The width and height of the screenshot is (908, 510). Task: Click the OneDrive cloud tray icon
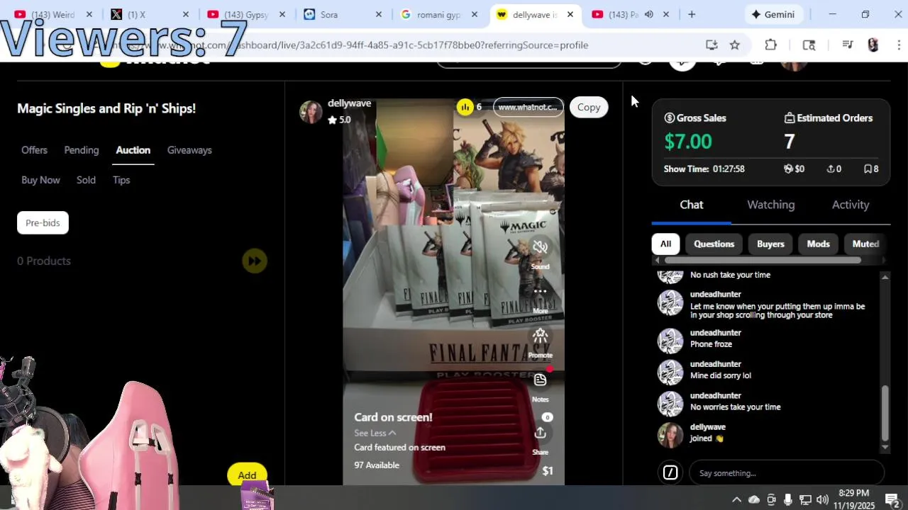(754, 500)
